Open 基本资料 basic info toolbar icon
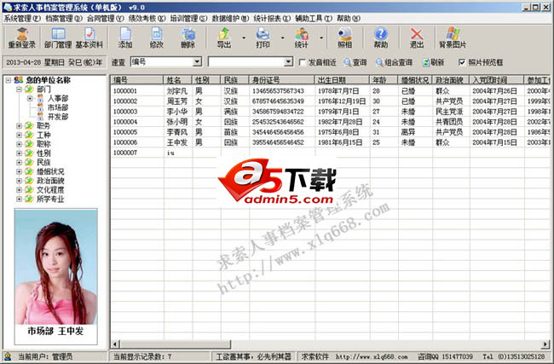 89,38
